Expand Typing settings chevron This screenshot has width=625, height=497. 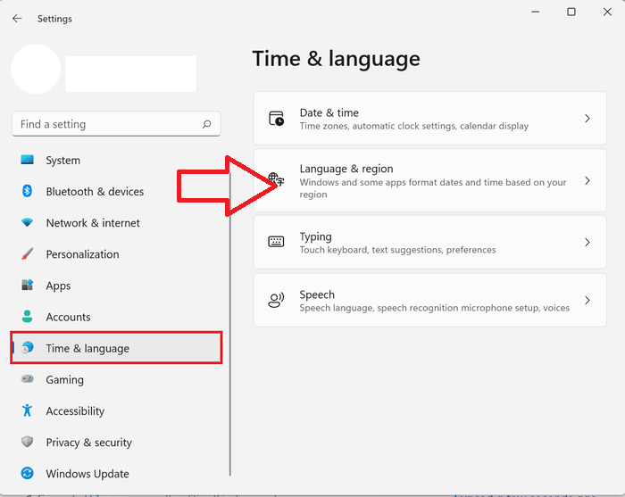point(587,242)
